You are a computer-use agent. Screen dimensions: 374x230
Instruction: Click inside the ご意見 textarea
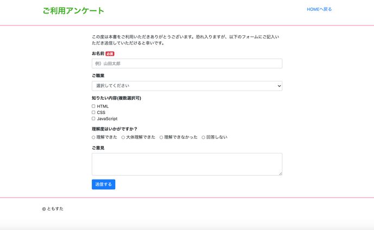tap(187, 164)
